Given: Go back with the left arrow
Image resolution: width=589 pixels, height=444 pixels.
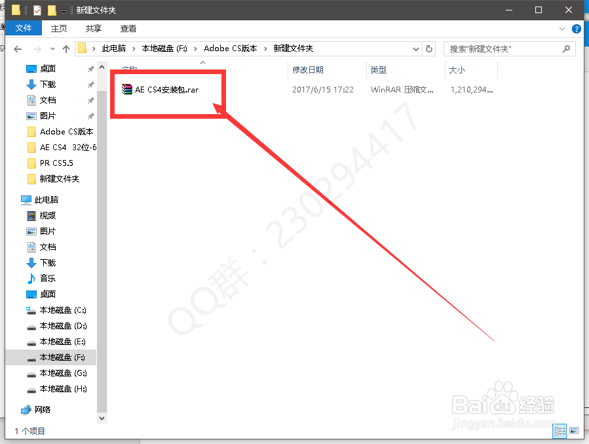Looking at the screenshot, I should coord(18,49).
